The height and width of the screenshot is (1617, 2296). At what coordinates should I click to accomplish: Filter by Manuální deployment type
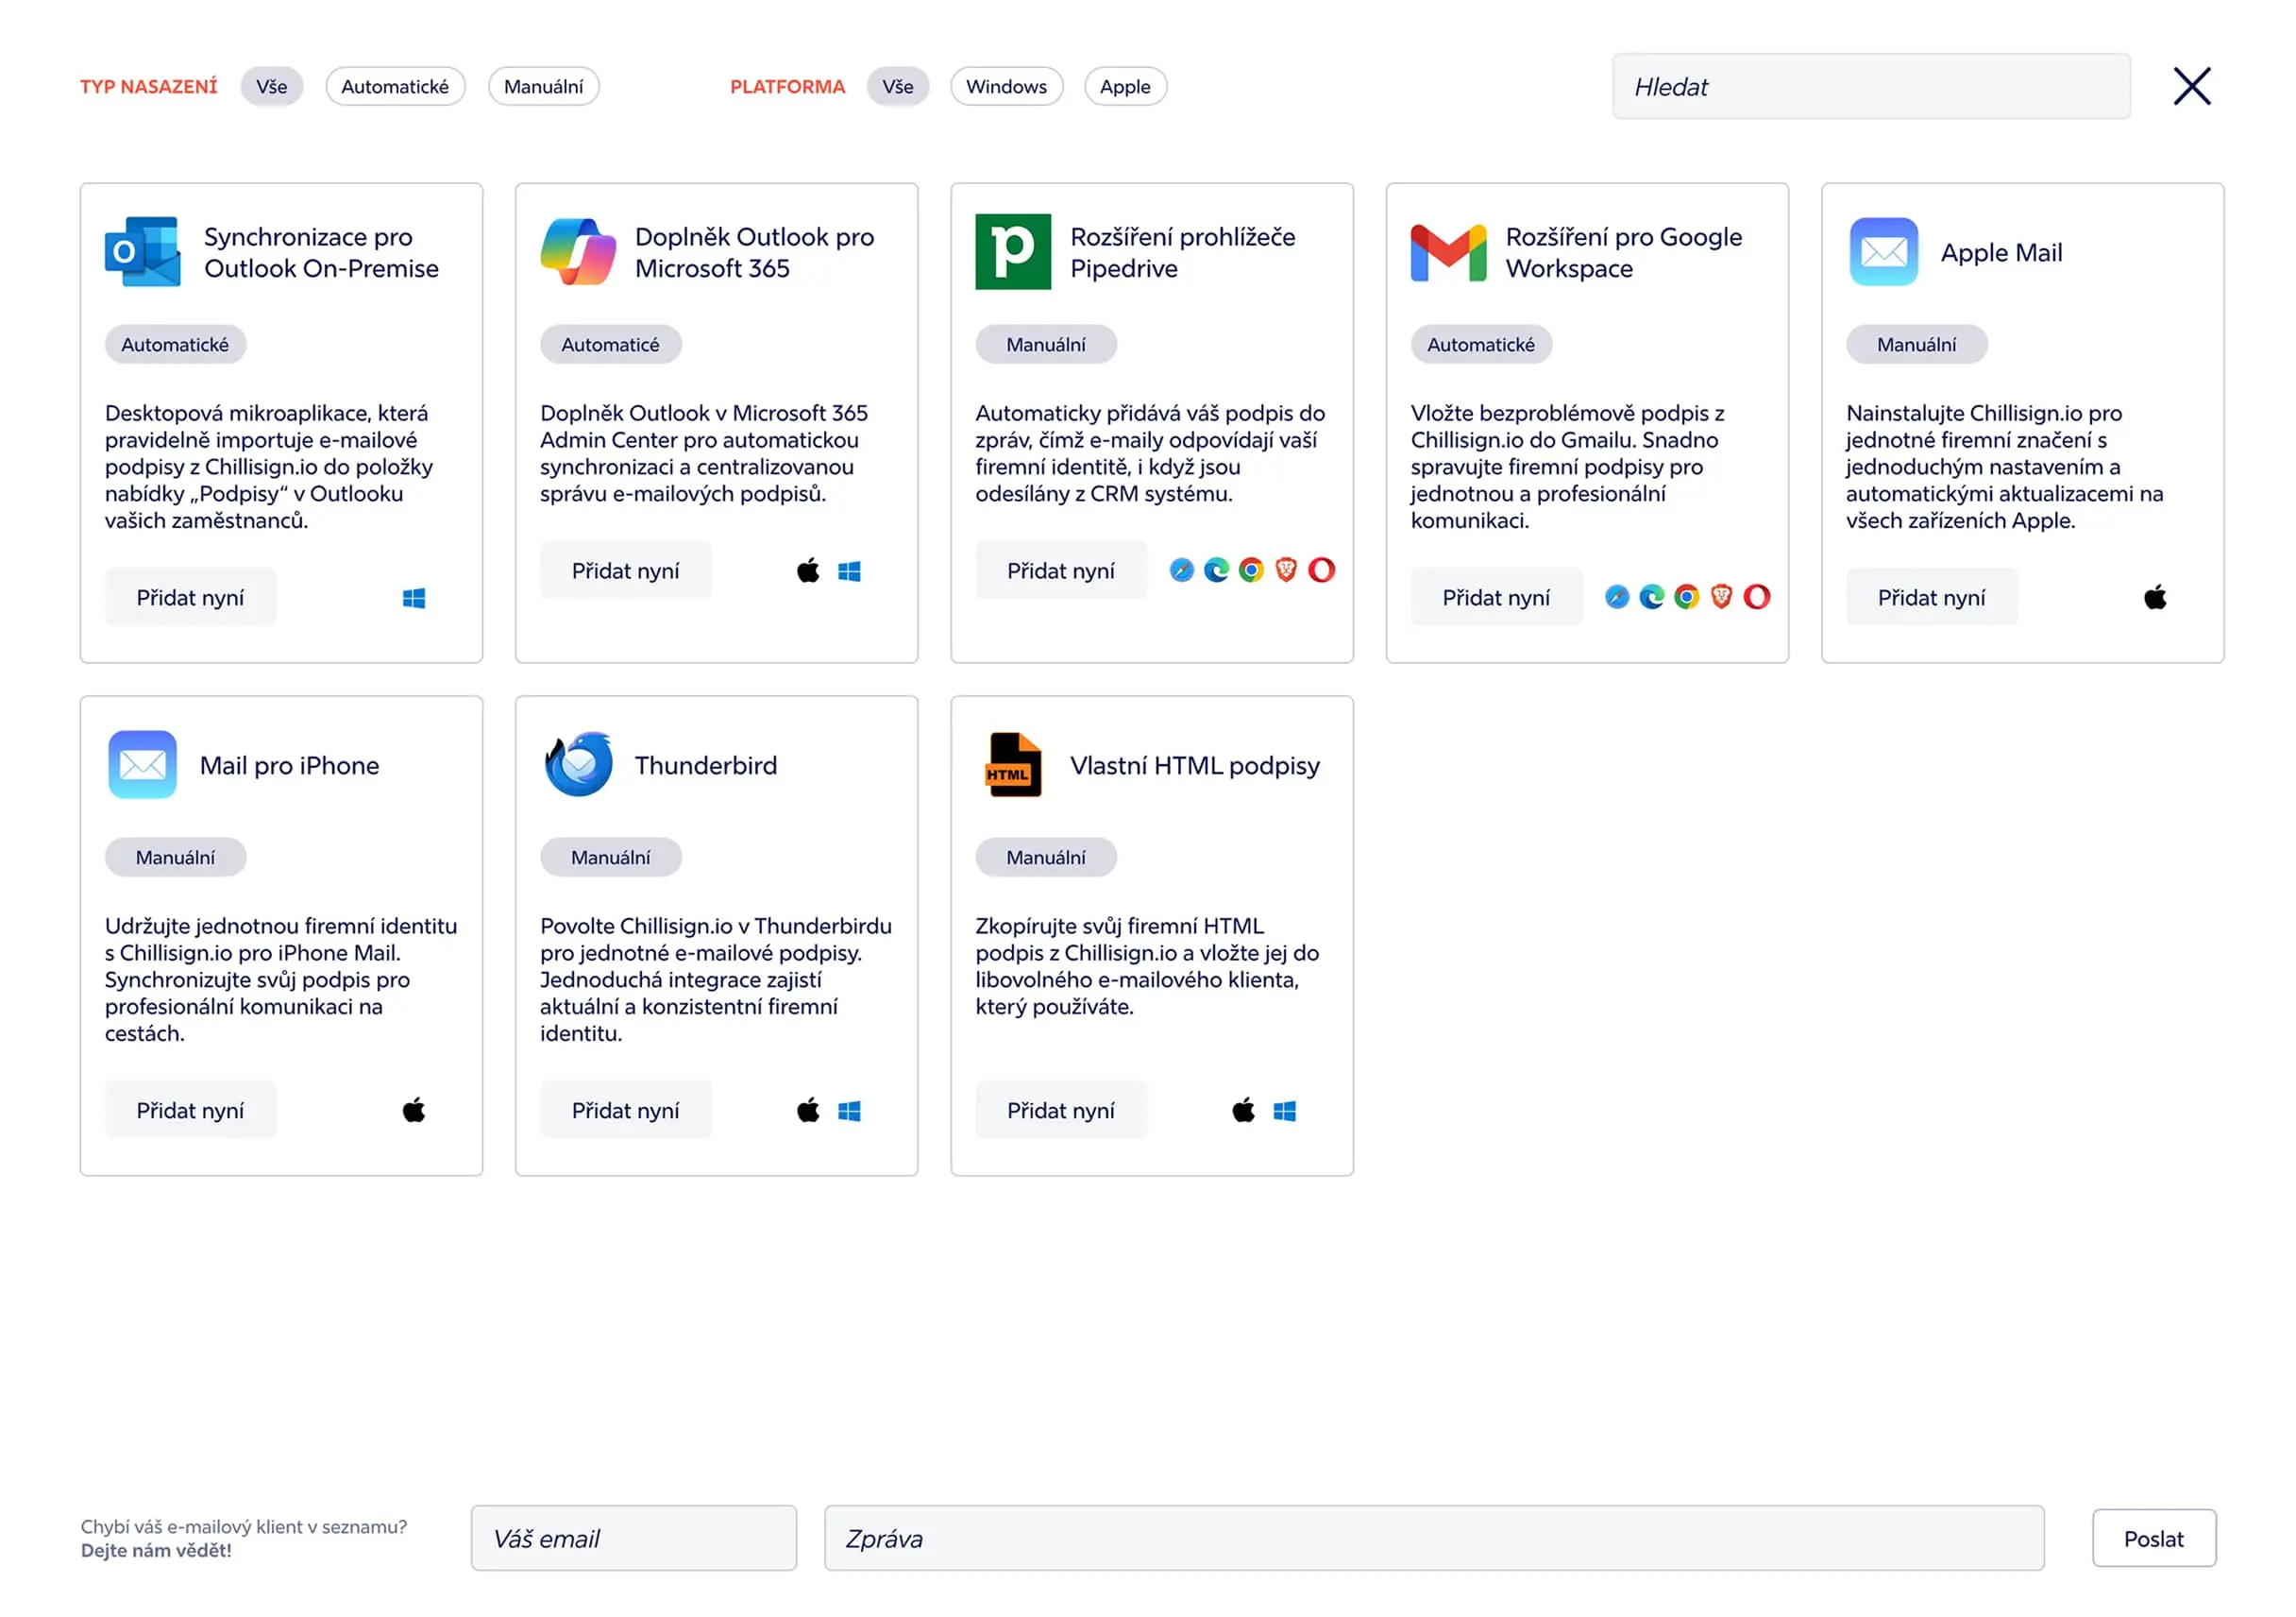click(x=544, y=86)
